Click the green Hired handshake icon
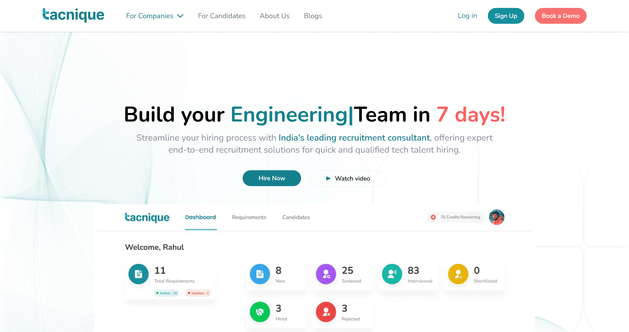Screen dimensions: 629x332 [x=260, y=312]
